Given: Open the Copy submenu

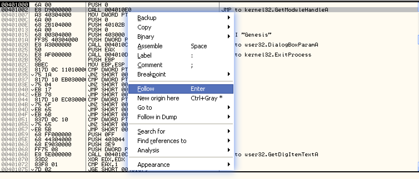Looking at the screenshot, I should 144,27.
